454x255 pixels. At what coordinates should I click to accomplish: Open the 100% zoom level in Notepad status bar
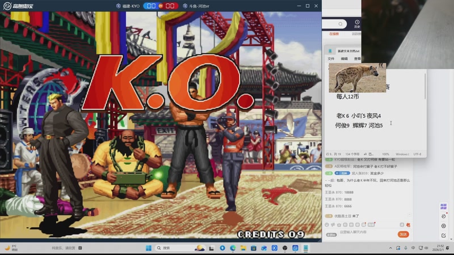(386, 154)
